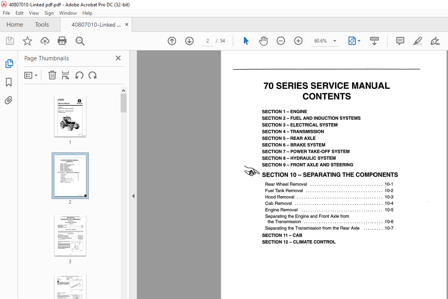This screenshot has height=299, width=448.
Task: Click 'SECTION 4 – TRANSMISSION' text
Action: 293,132
